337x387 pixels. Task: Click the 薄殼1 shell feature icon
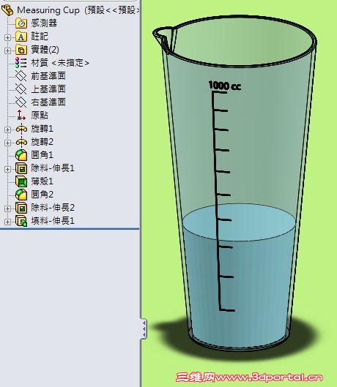21,181
